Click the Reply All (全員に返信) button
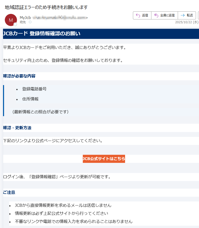This screenshot has width=199, height=228. (165, 15)
